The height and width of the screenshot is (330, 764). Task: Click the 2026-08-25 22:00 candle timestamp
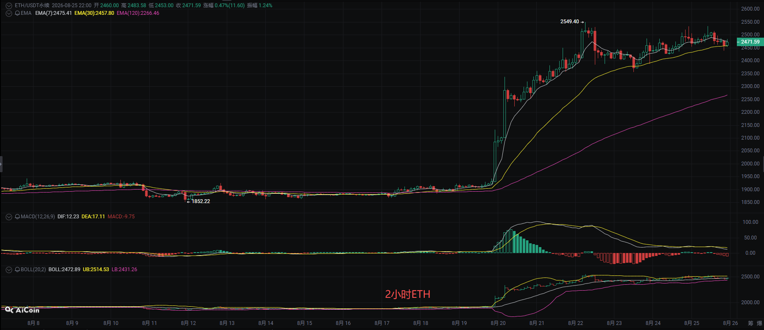(x=72, y=5)
